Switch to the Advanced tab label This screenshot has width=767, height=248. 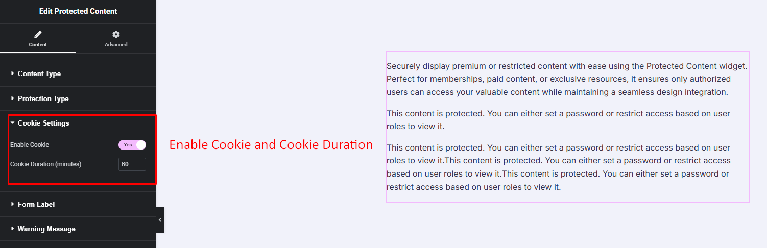tap(116, 44)
